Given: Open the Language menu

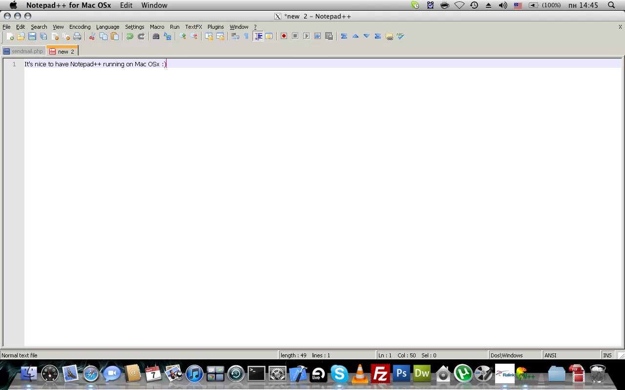Looking at the screenshot, I should tap(107, 27).
